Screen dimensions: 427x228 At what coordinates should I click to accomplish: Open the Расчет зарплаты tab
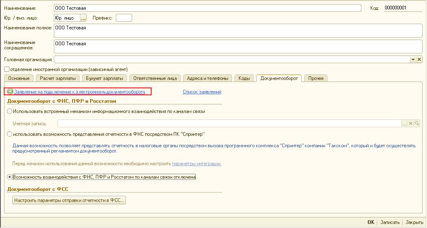[x=58, y=78]
